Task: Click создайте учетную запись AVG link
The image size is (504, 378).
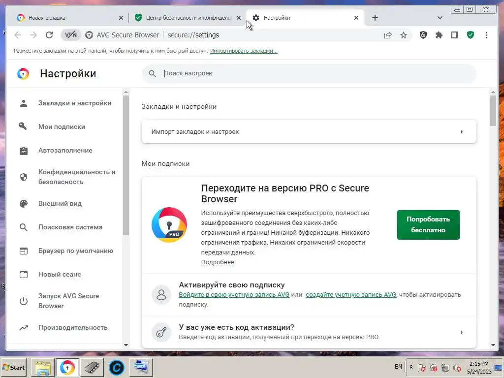Action: click(350, 295)
